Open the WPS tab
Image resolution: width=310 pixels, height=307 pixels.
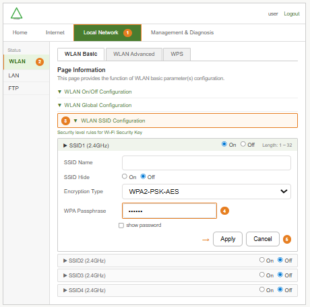[x=177, y=54]
